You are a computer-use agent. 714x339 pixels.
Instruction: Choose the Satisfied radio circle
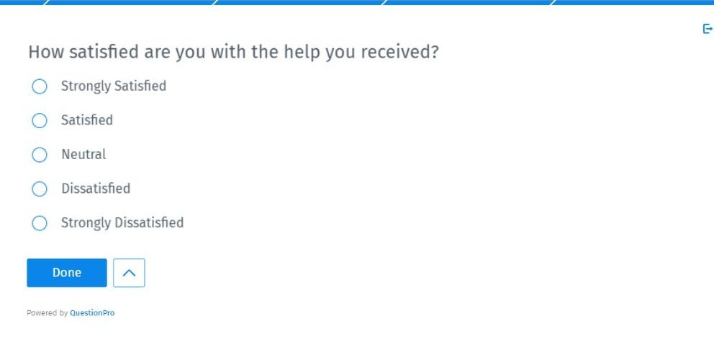point(40,120)
